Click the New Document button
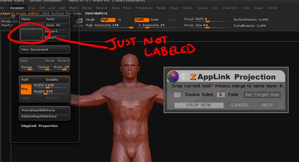The height and width of the screenshot is (162, 299). [44, 49]
